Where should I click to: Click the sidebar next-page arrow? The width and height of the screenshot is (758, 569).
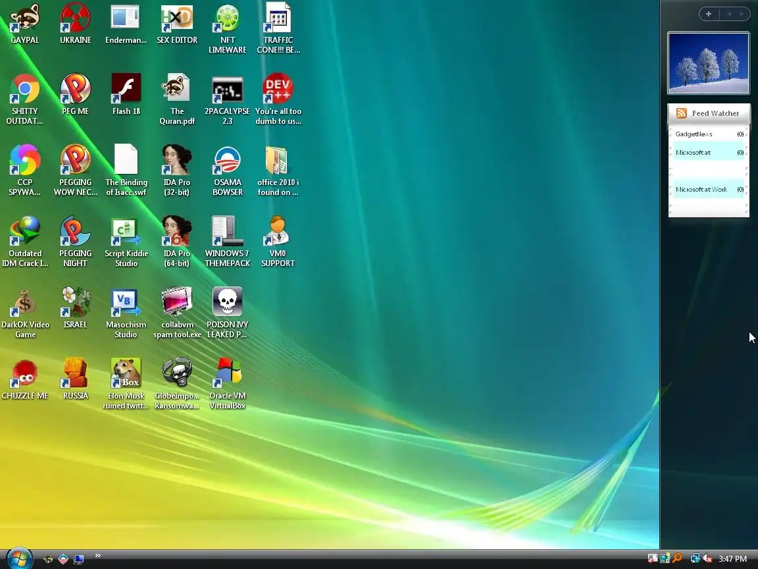point(741,14)
